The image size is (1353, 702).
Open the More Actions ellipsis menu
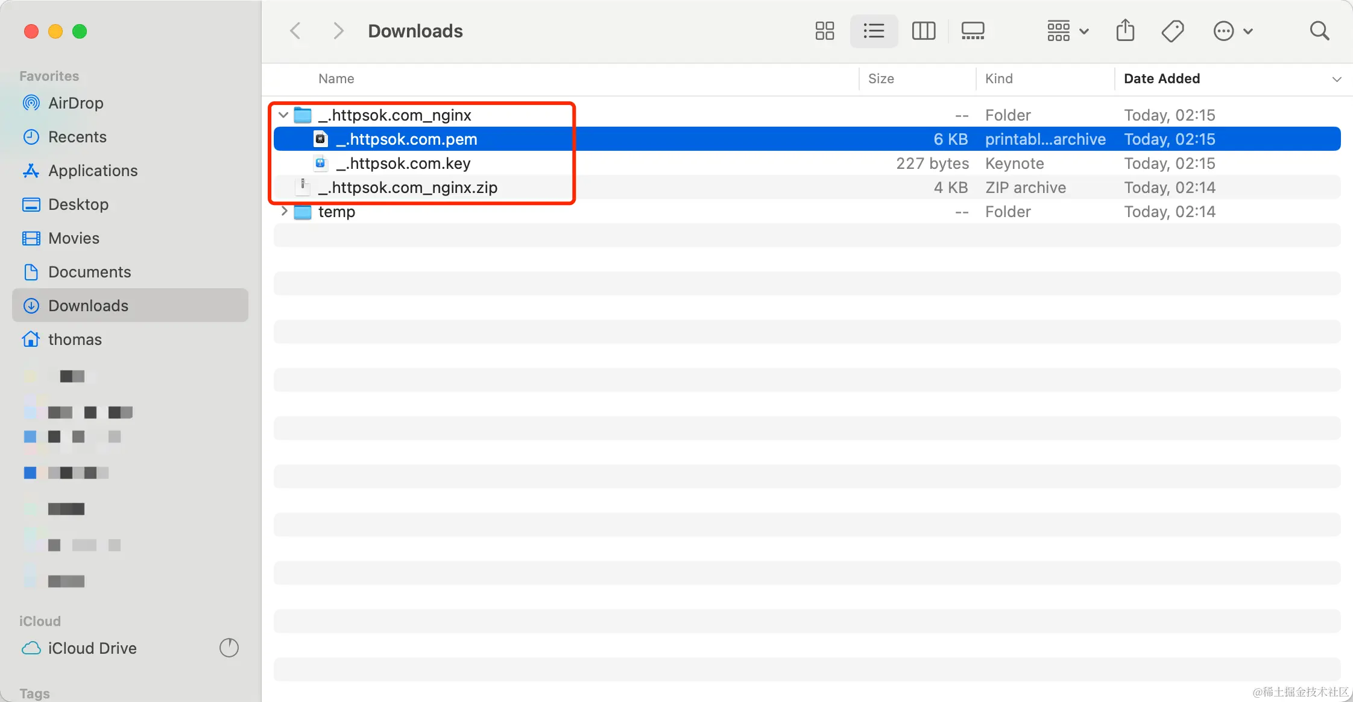tap(1232, 31)
